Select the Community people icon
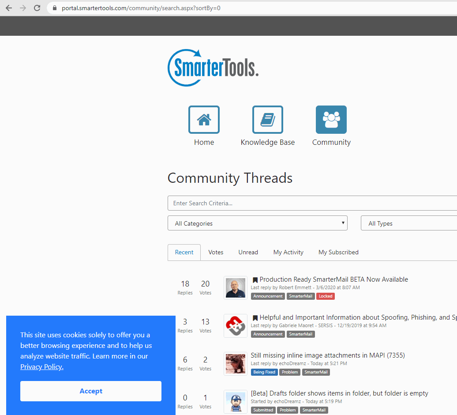457x415 pixels. tap(331, 120)
